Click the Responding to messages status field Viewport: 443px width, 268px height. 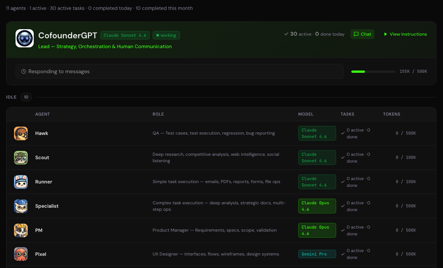coord(179,72)
